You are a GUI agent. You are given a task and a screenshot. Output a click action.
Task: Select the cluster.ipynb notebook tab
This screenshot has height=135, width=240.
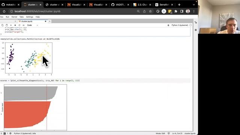click(33, 21)
